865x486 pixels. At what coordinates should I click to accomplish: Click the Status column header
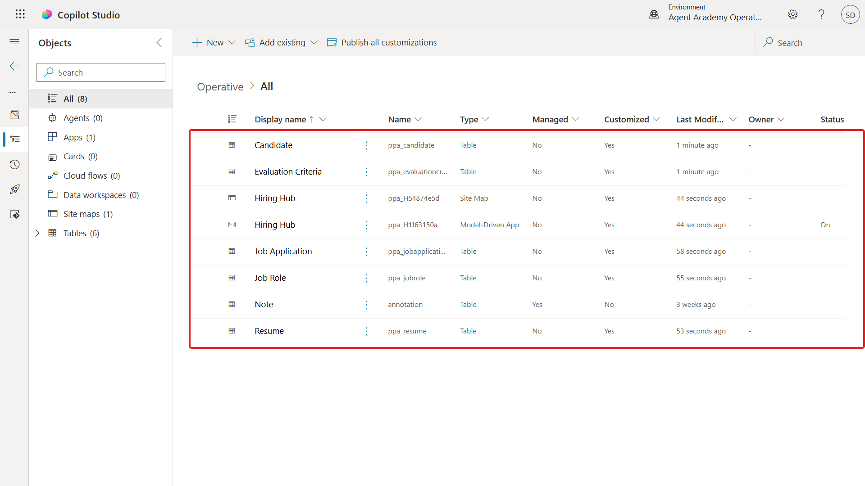[x=832, y=119]
